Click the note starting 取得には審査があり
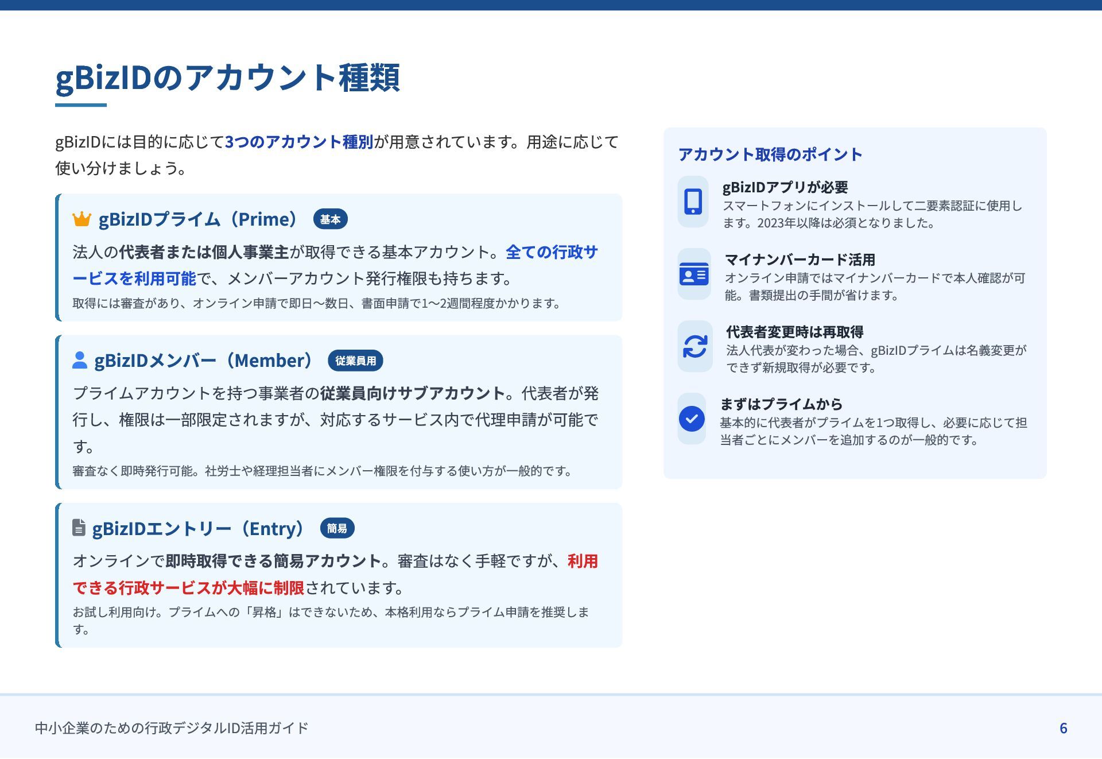Screen dimensions: 1102x759 pyautogui.click(x=316, y=303)
